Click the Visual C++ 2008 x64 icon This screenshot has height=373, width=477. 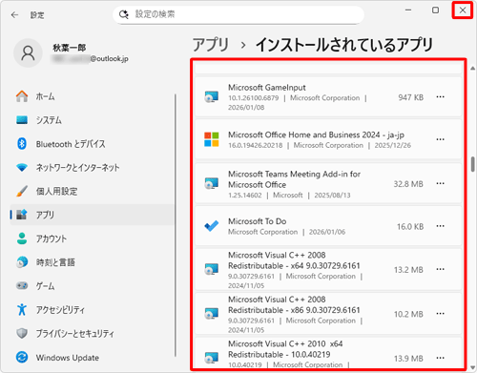point(212,269)
